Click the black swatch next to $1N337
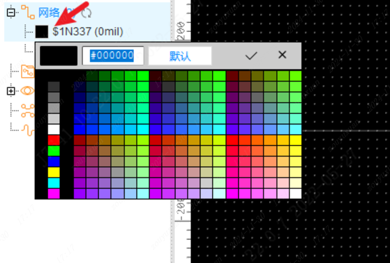 point(42,32)
